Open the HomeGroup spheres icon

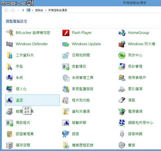[x=122, y=33]
